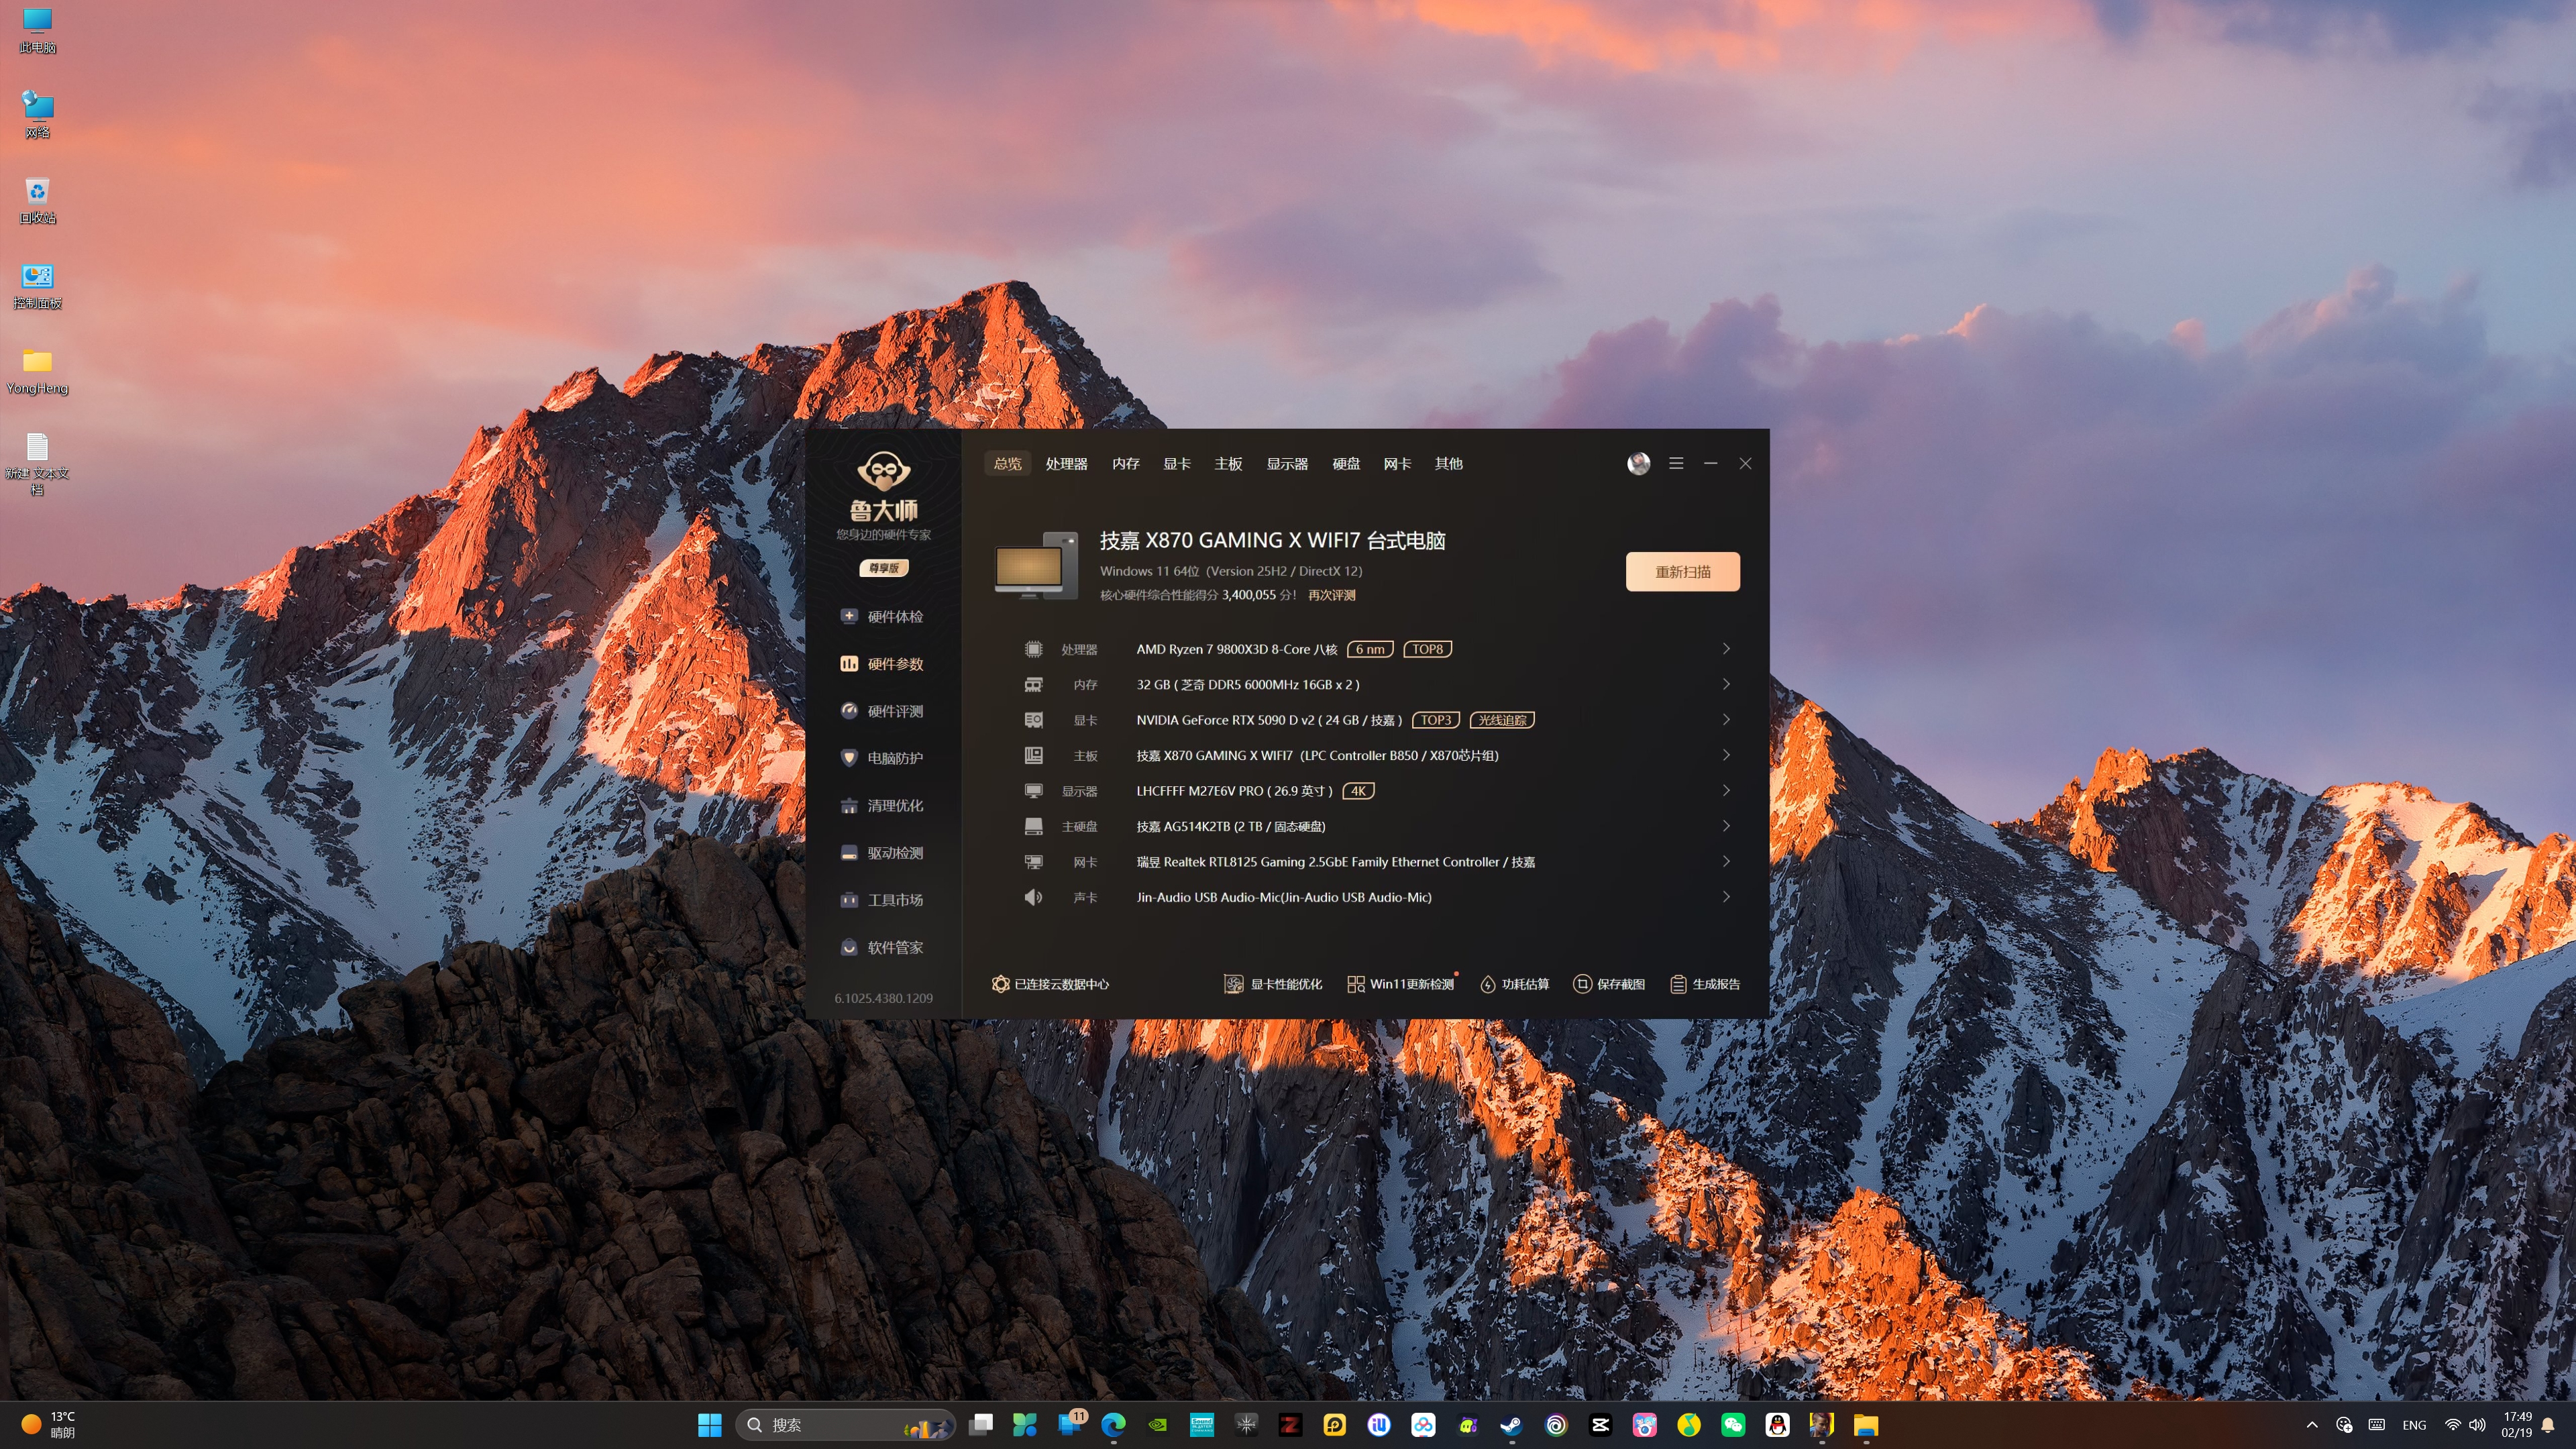Select 硬件评测 in the sidebar
The width and height of the screenshot is (2576, 1449).
pyautogui.click(x=893, y=711)
